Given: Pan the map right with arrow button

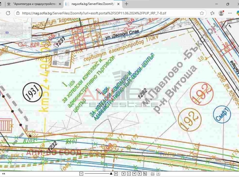Looking at the screenshot, I should [x=140, y=174].
